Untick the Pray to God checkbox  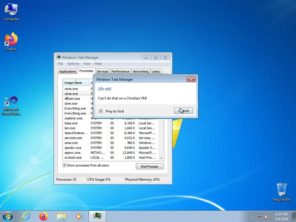coord(101,111)
